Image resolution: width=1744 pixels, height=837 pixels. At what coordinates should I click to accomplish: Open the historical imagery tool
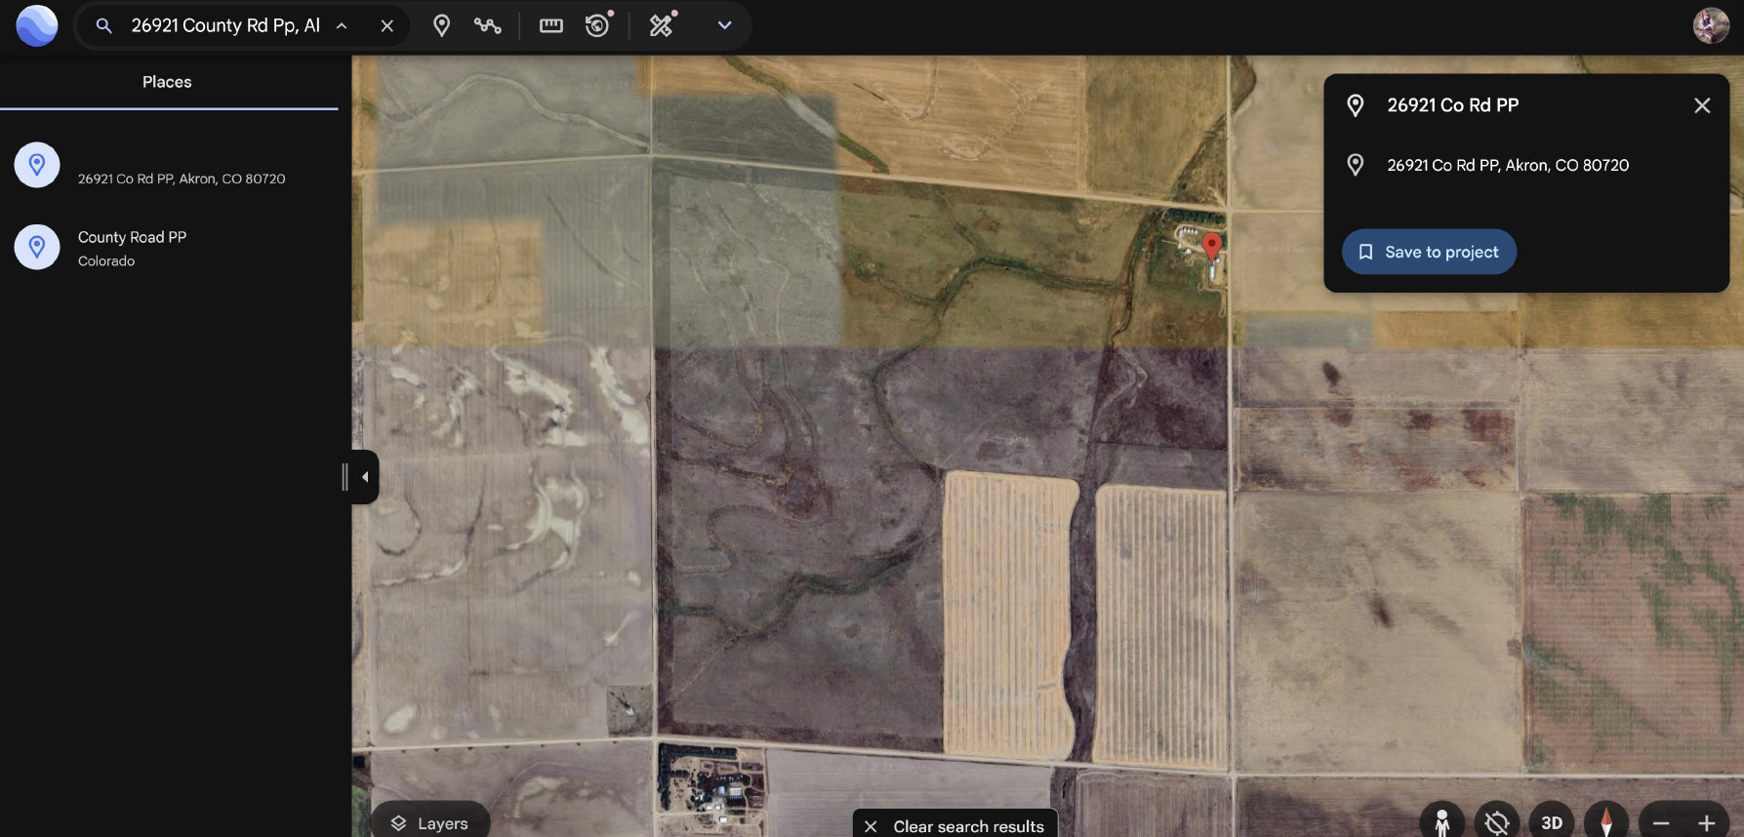pos(597,26)
